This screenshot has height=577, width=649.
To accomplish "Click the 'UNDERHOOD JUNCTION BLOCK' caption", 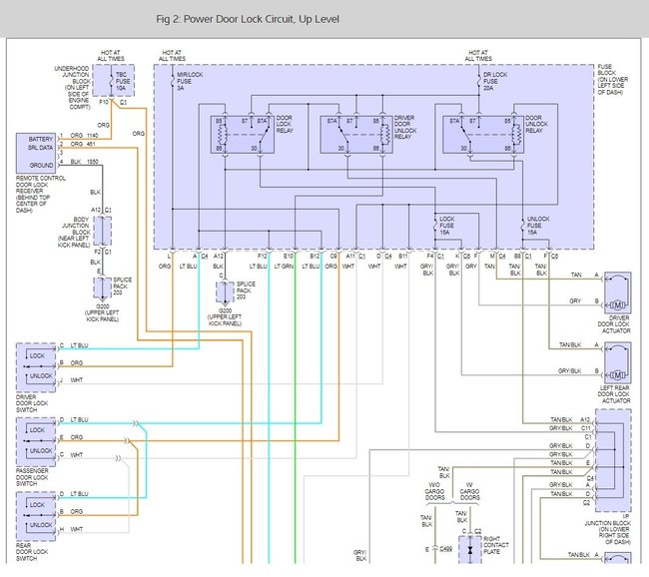I will 73,87.
